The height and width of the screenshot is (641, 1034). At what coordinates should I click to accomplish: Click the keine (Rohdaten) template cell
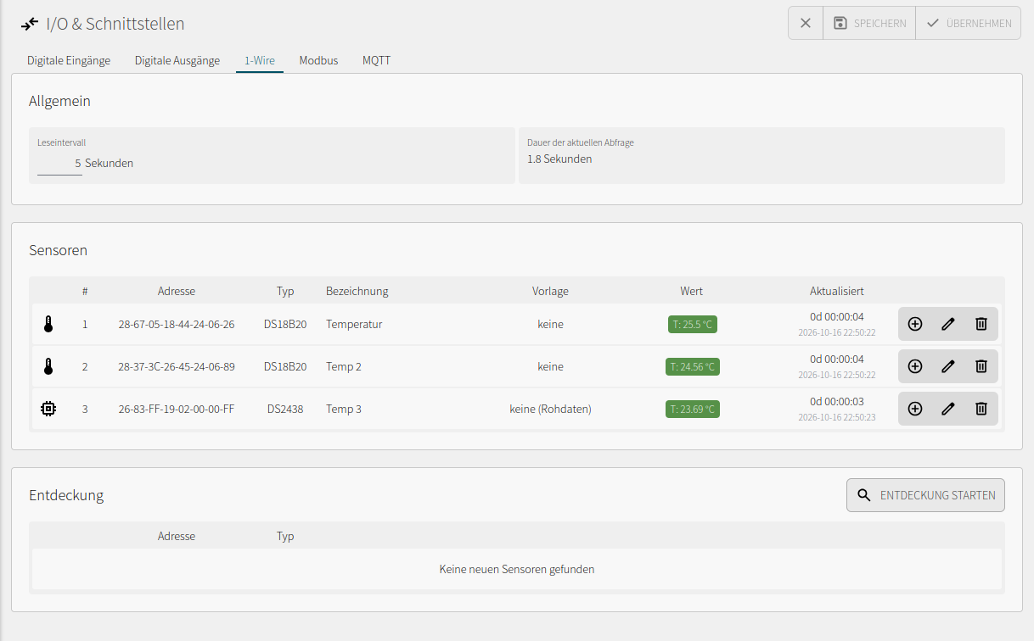pos(550,409)
